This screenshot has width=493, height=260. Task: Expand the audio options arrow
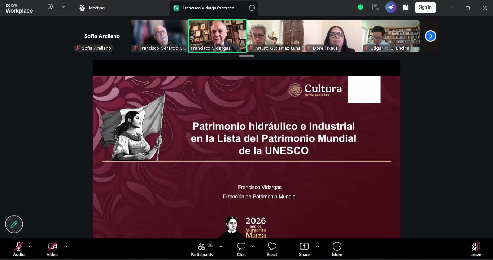click(x=30, y=246)
